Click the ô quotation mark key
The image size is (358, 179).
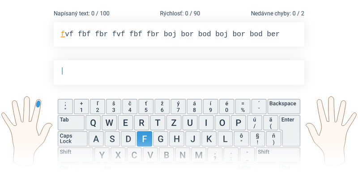click(241, 139)
